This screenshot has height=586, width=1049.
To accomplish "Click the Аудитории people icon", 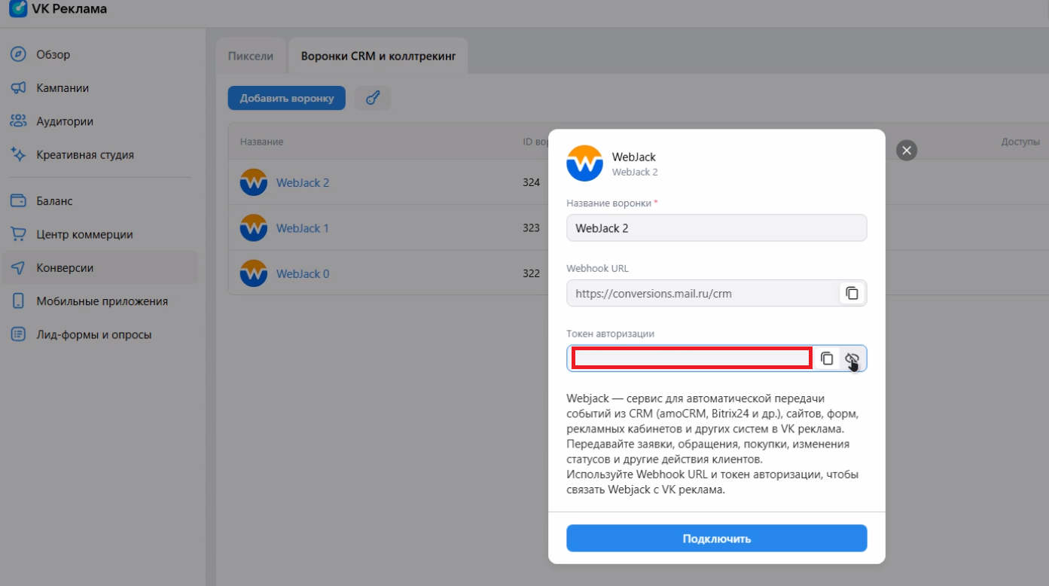I will coord(18,121).
